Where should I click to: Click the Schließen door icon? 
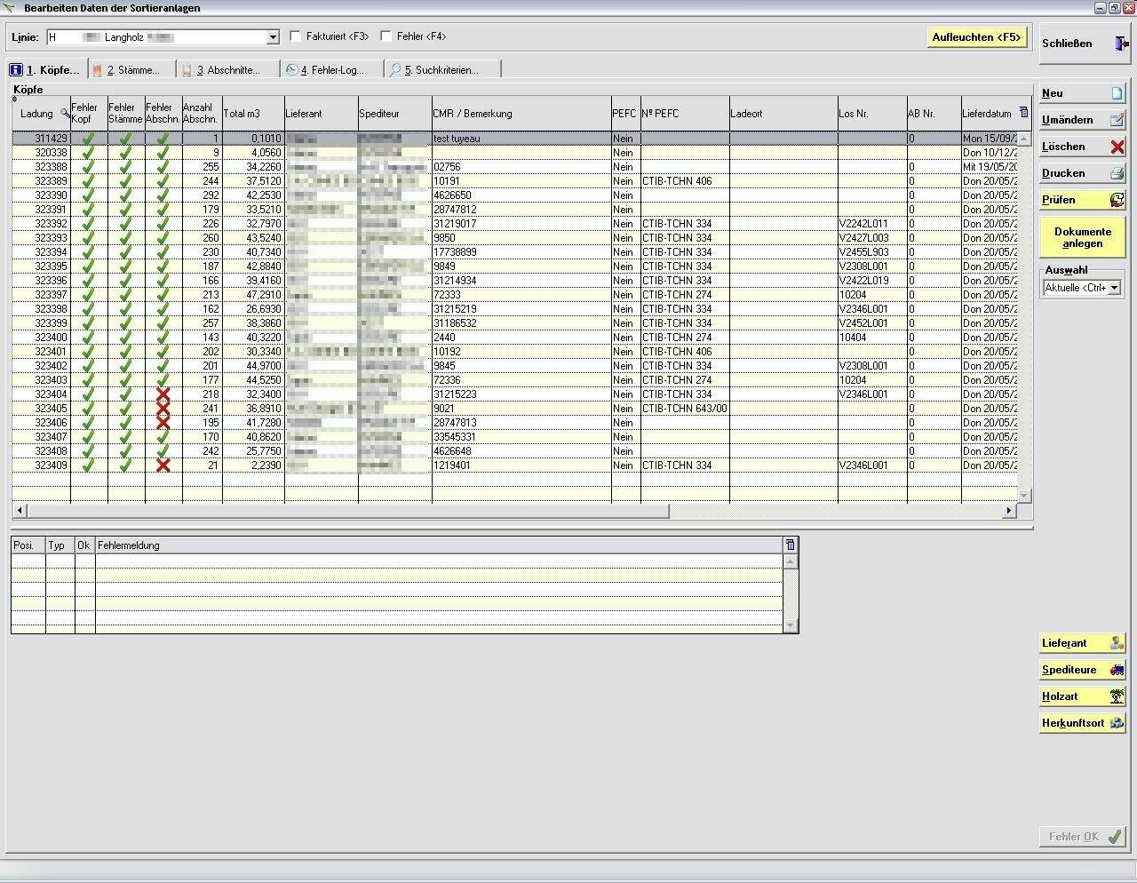(x=1121, y=44)
